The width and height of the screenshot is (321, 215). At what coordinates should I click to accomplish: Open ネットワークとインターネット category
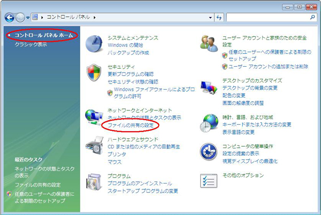(x=140, y=110)
